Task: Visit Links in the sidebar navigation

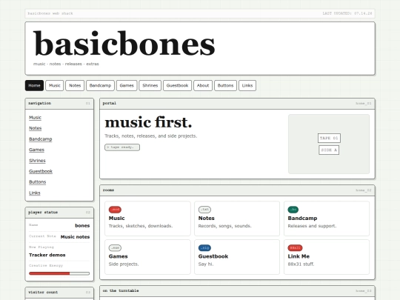Action: [x=34, y=193]
